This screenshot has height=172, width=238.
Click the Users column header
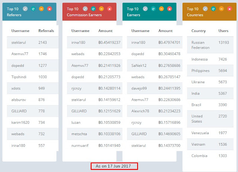click(223, 31)
